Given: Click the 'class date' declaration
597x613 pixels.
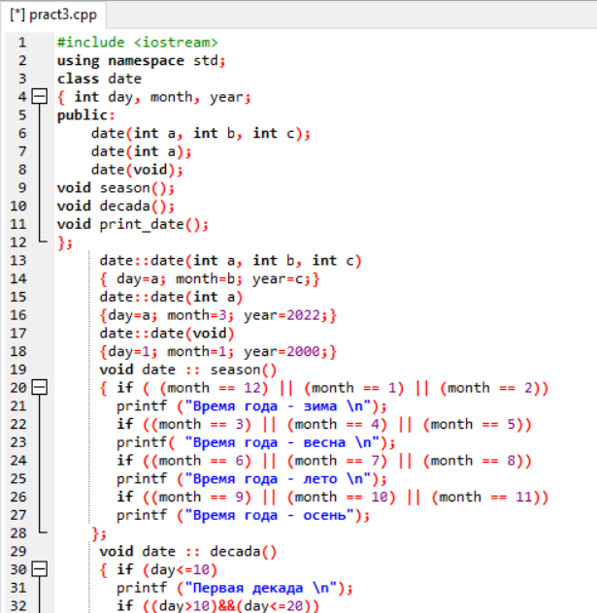Looking at the screenshot, I should 99,79.
